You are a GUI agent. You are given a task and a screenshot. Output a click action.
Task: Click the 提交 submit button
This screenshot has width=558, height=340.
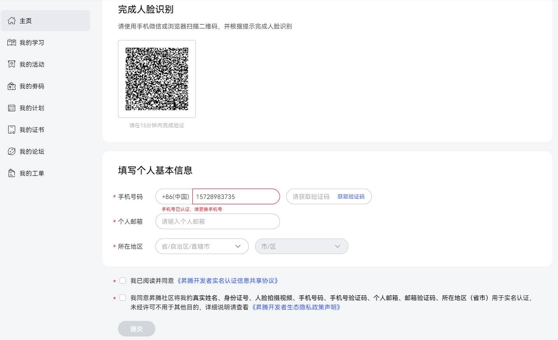(137, 329)
